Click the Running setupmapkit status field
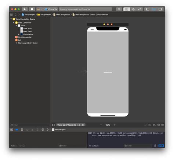The width and height of the screenshot is (174, 160). [x=86, y=9]
